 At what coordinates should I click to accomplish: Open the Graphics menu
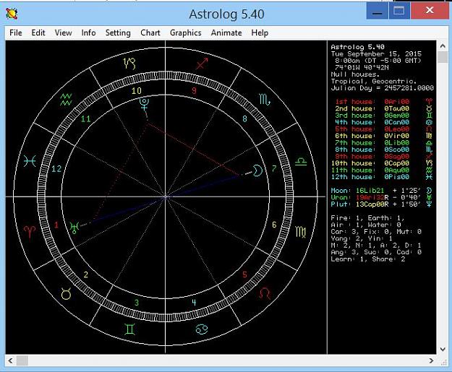[x=185, y=33]
